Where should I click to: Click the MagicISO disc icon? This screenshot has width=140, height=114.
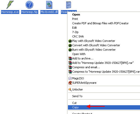pyautogui.click(x=70, y=78)
